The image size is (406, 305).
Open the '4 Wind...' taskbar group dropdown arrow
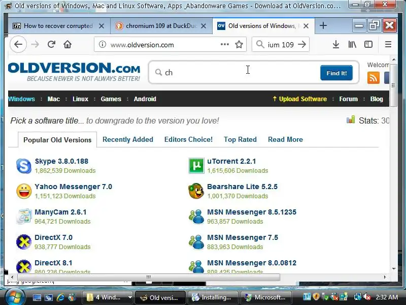(x=130, y=297)
